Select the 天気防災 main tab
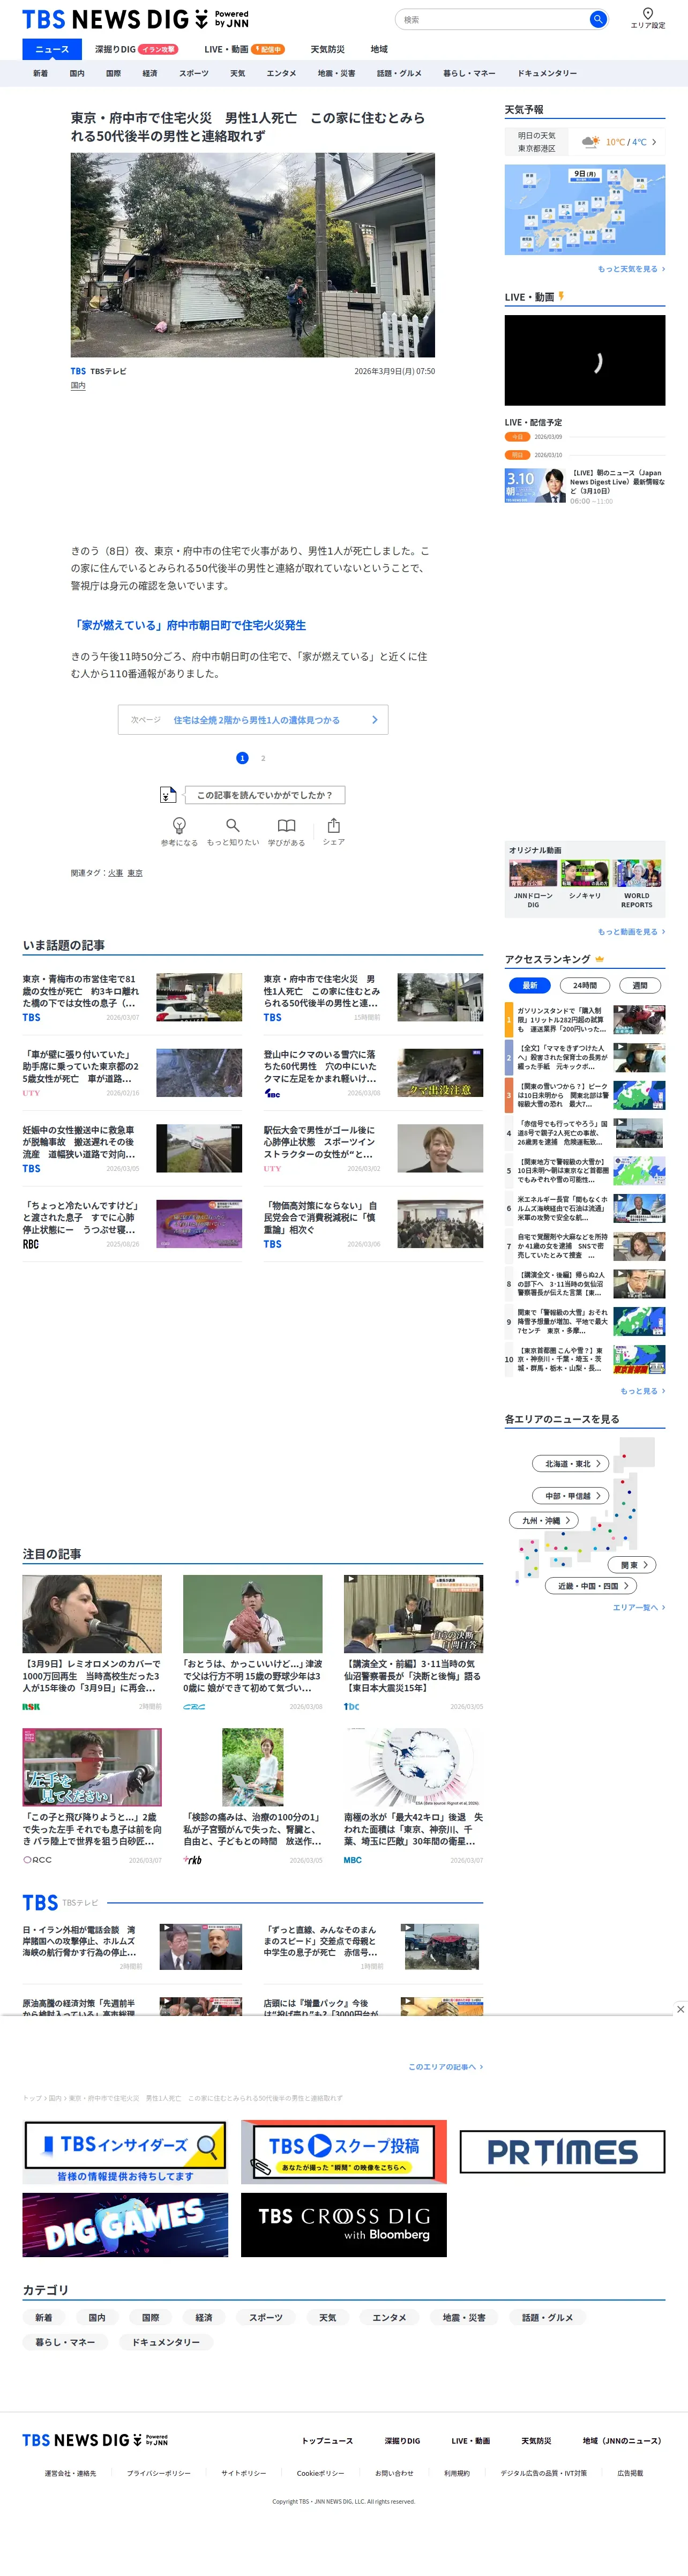The height and width of the screenshot is (2576, 688). click(327, 49)
